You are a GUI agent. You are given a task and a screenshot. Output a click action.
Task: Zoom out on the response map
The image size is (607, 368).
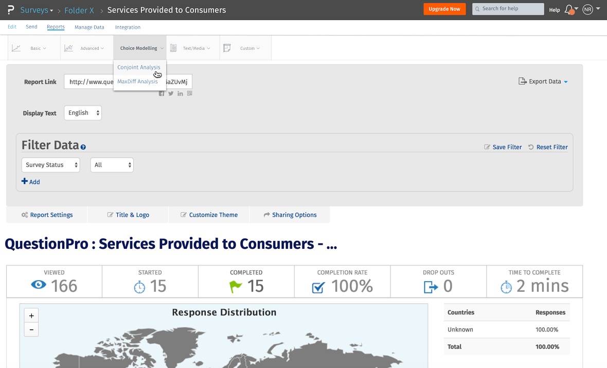[x=31, y=329]
